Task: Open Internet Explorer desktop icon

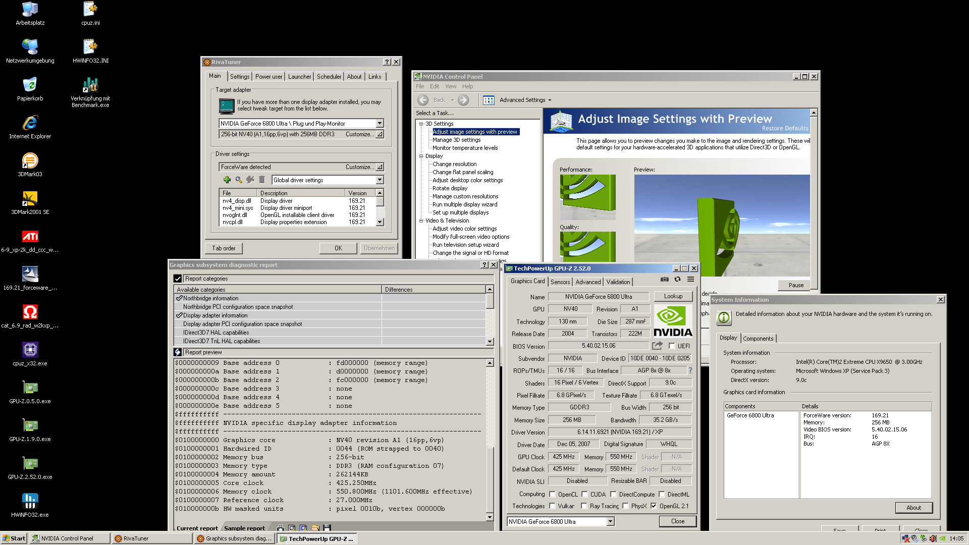Action: (x=30, y=127)
